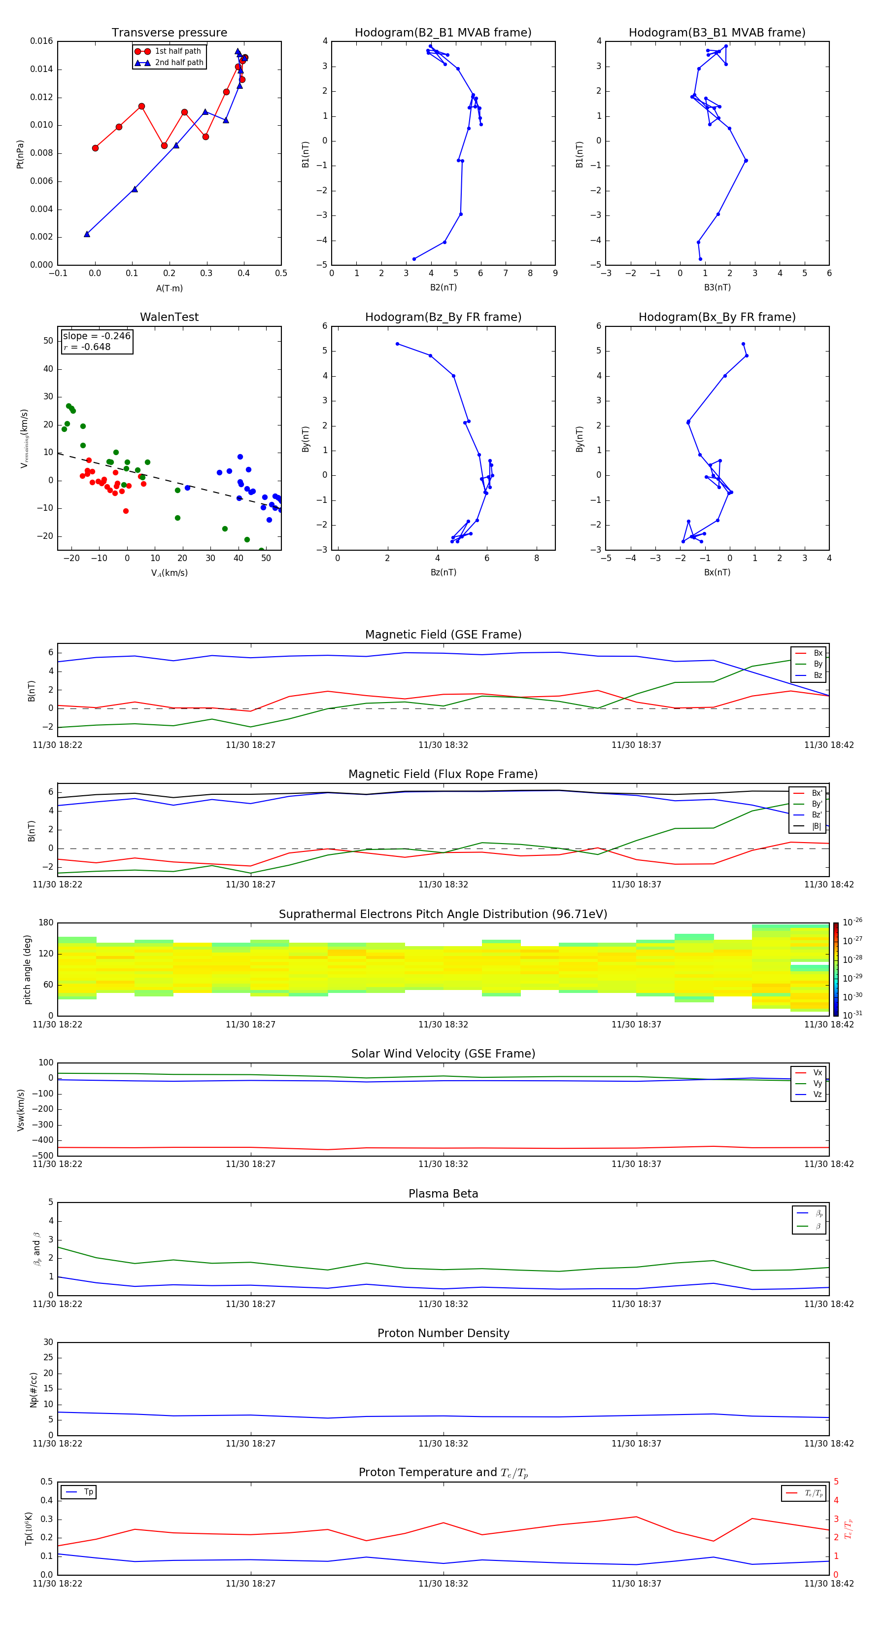Click the 'Np(#/cc)' axis label
This screenshot has height=1627, width=887.
tap(34, 1389)
